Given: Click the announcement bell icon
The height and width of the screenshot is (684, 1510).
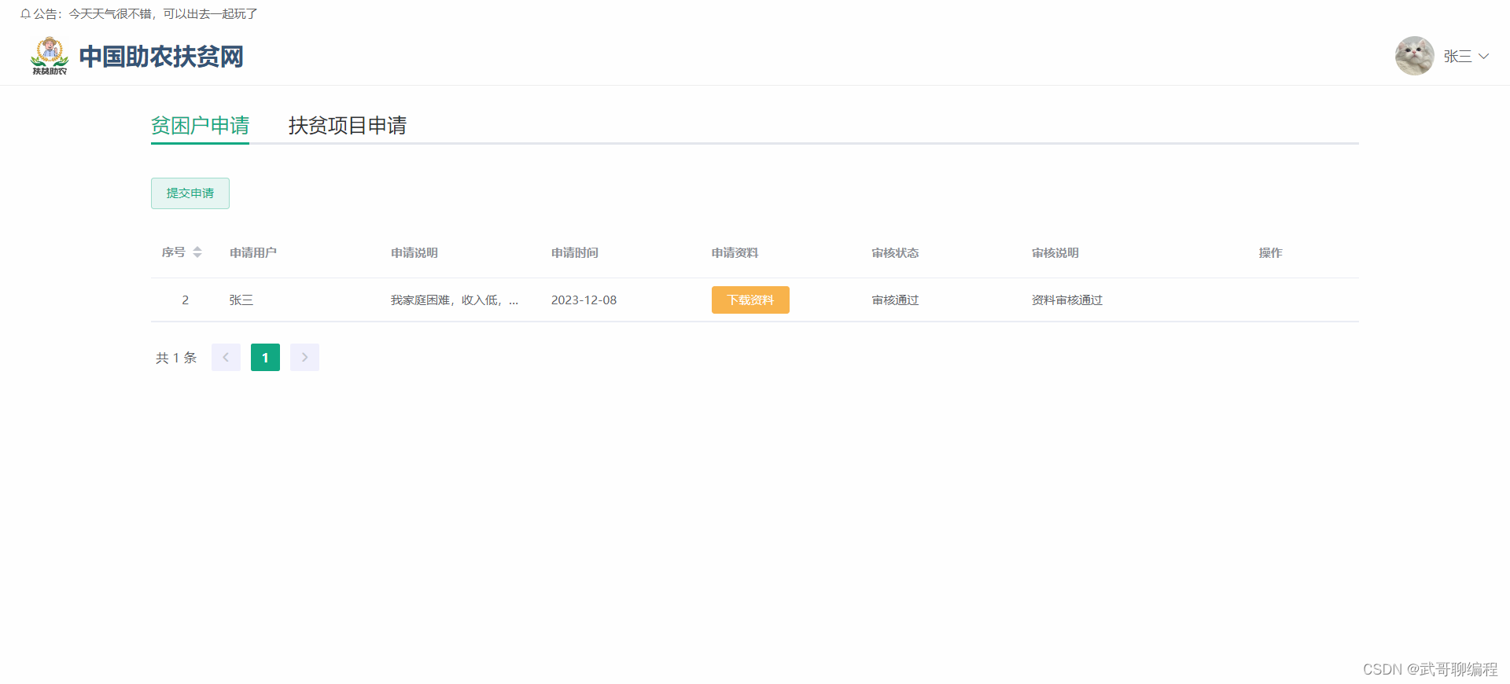Looking at the screenshot, I should click(x=25, y=14).
